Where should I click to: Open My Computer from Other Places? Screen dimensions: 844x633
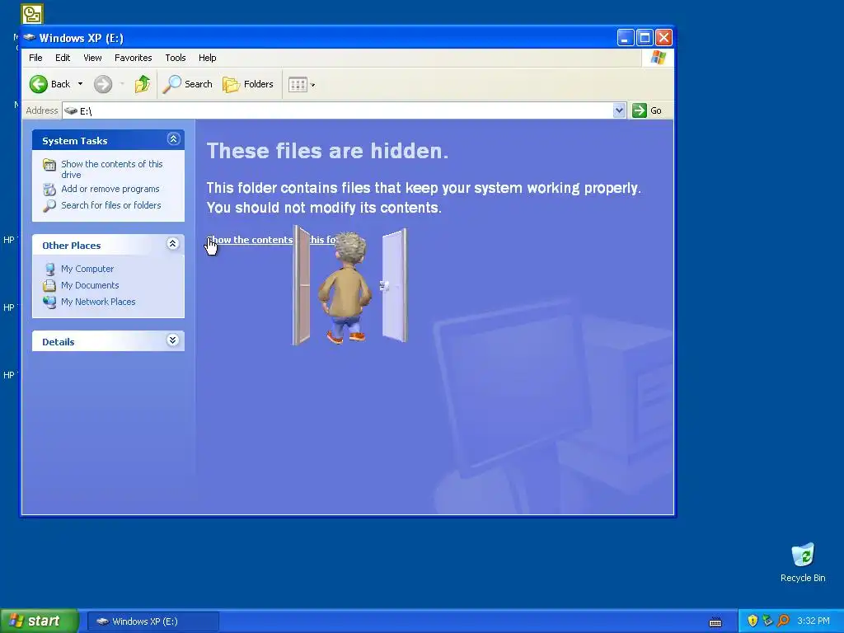pyautogui.click(x=87, y=269)
